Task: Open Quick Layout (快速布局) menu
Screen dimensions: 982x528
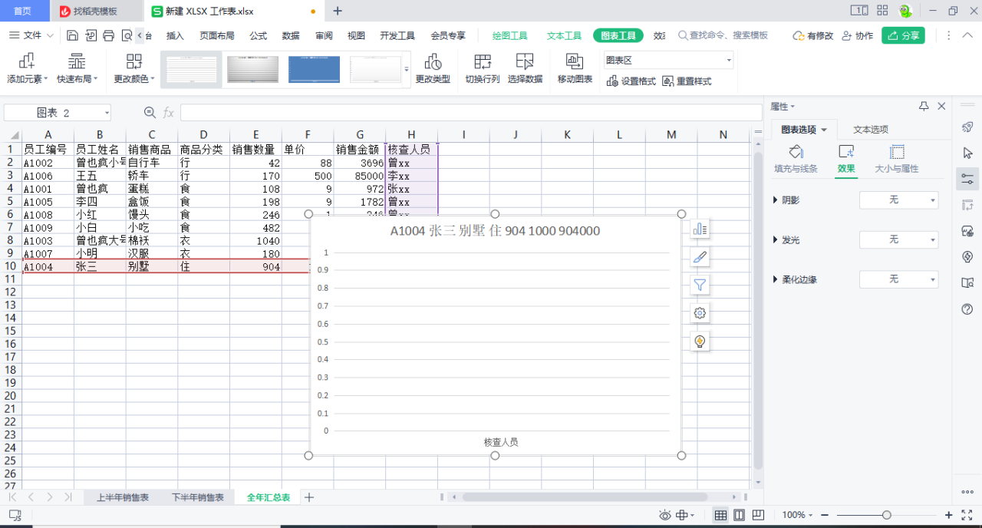Action: pyautogui.click(x=77, y=69)
